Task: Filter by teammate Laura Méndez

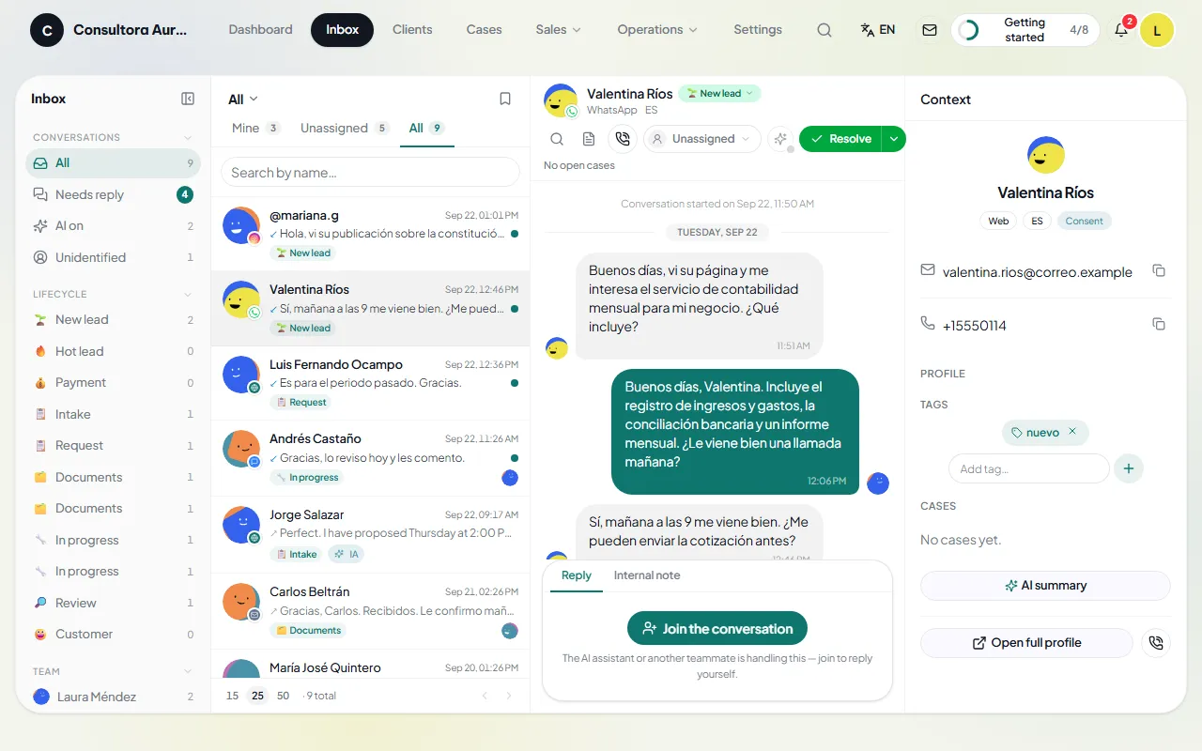Action: click(113, 697)
